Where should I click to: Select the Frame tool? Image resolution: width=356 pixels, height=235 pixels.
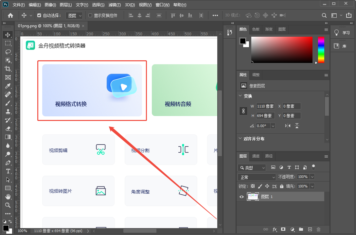pos(8,77)
